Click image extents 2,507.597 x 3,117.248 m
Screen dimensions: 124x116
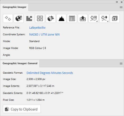(40, 86)
